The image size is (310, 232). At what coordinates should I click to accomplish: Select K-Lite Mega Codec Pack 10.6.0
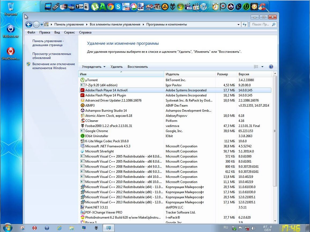coord(175,141)
